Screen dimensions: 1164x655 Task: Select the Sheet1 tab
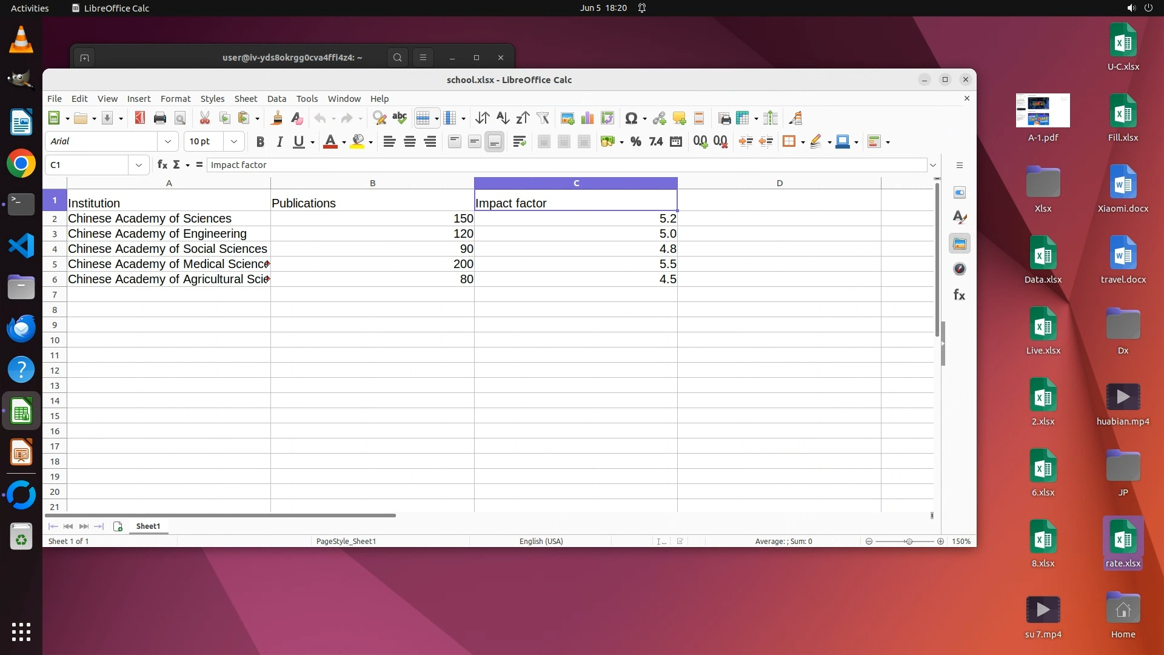[148, 526]
